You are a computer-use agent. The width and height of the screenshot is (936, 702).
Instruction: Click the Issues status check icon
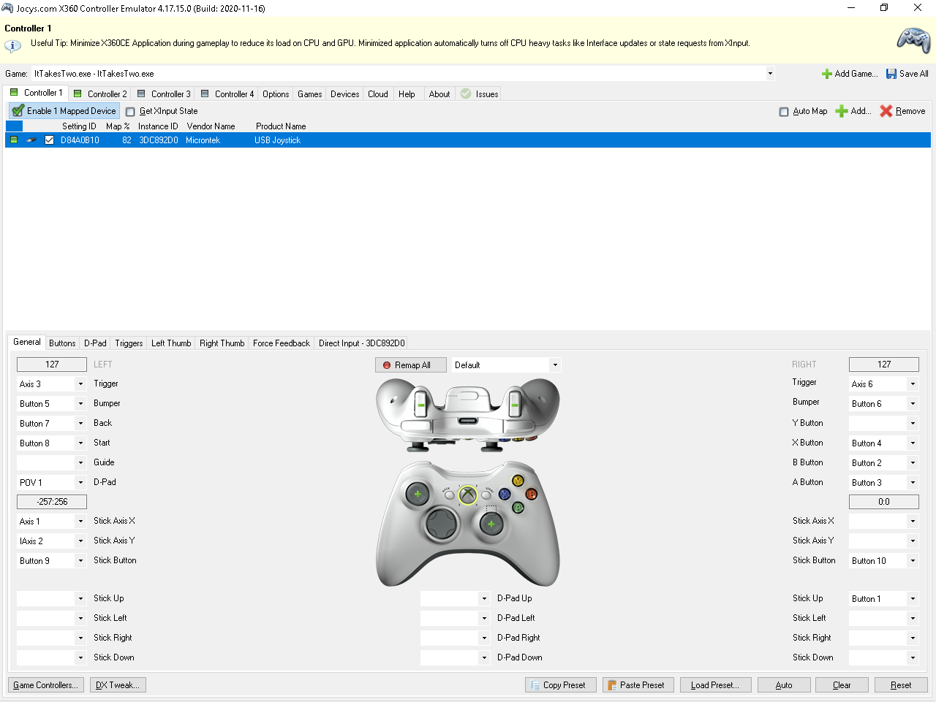(x=466, y=94)
